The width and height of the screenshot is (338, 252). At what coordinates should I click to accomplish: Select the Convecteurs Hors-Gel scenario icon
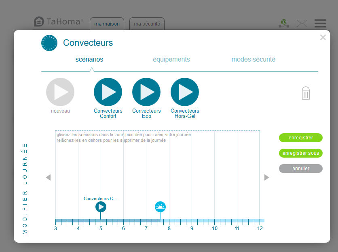coord(185,92)
